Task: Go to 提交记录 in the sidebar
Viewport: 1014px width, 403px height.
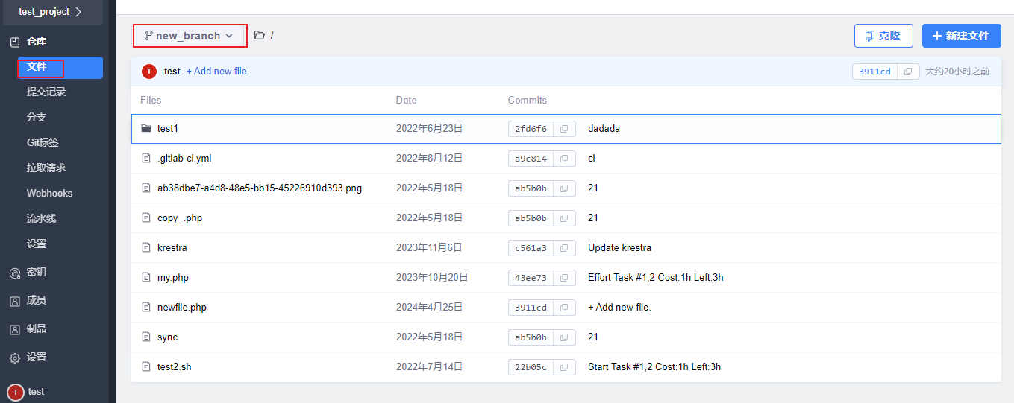Action: coord(46,92)
